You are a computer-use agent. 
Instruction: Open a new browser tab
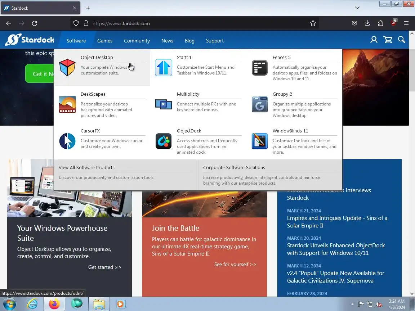click(88, 8)
